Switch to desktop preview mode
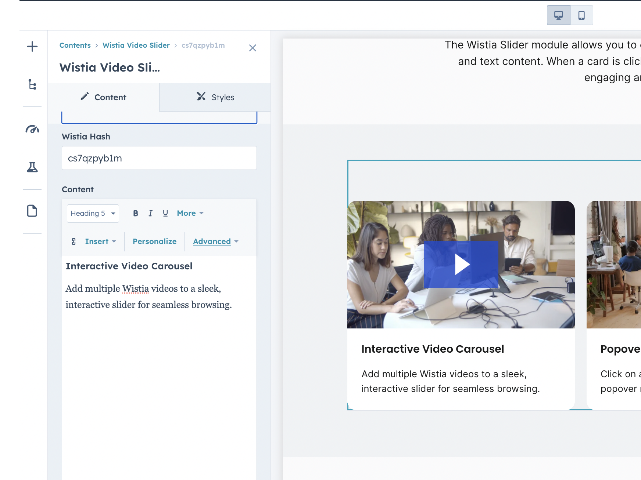The height and width of the screenshot is (480, 641). coord(558,15)
